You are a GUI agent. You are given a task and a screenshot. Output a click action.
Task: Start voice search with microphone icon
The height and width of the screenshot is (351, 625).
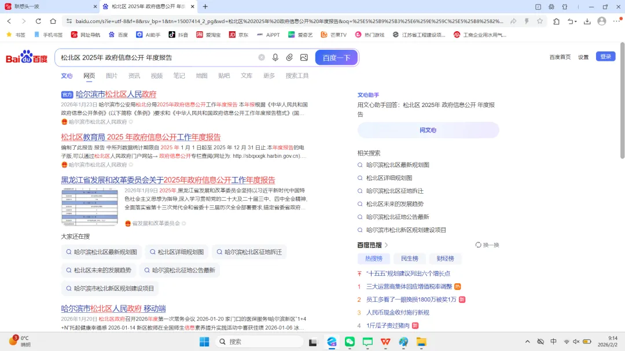[275, 57]
